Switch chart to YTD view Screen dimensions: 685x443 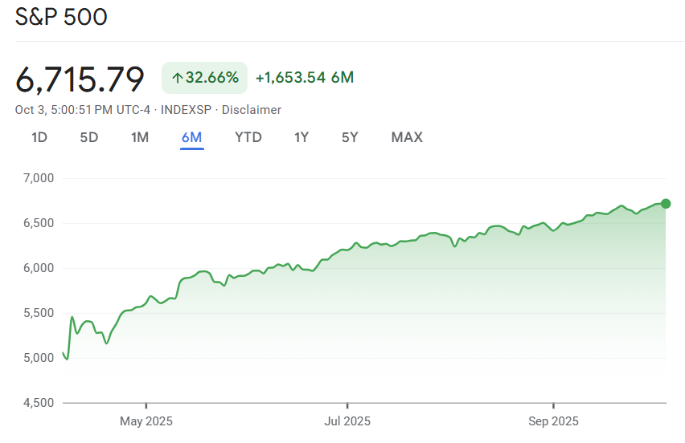tap(248, 137)
